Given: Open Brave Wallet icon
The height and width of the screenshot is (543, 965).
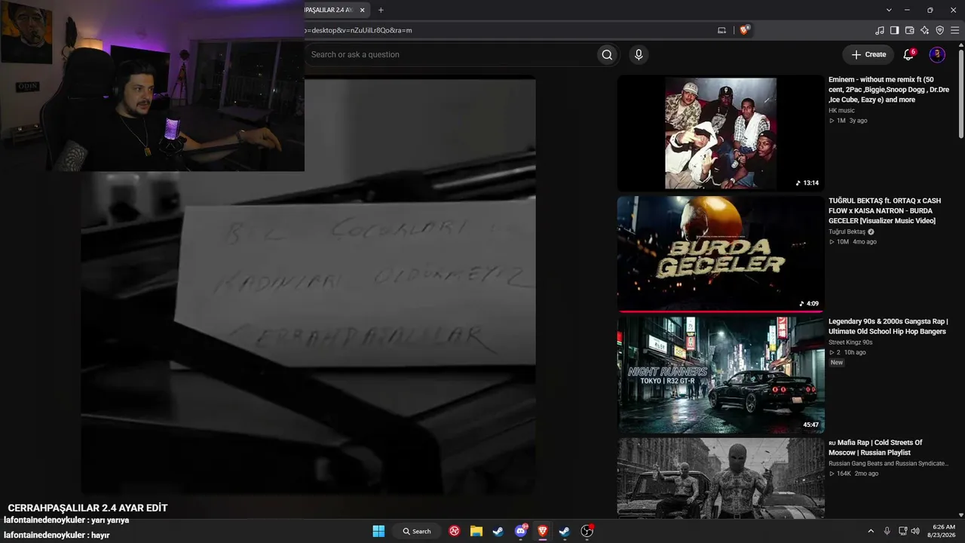Looking at the screenshot, I should (909, 30).
